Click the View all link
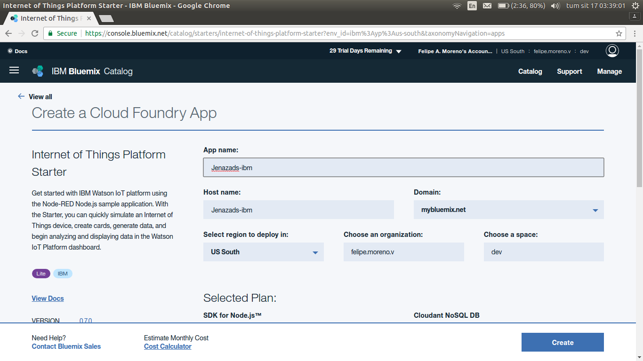Viewport: 643px width, 361px height. point(40,97)
